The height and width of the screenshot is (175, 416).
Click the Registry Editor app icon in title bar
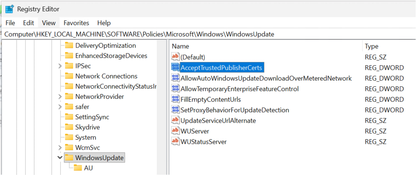pyautogui.click(x=9, y=9)
